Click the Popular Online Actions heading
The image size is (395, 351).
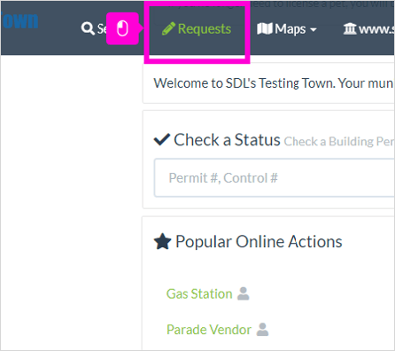(259, 242)
